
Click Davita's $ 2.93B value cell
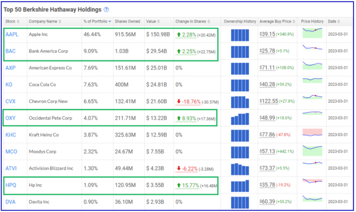[x=155, y=202]
